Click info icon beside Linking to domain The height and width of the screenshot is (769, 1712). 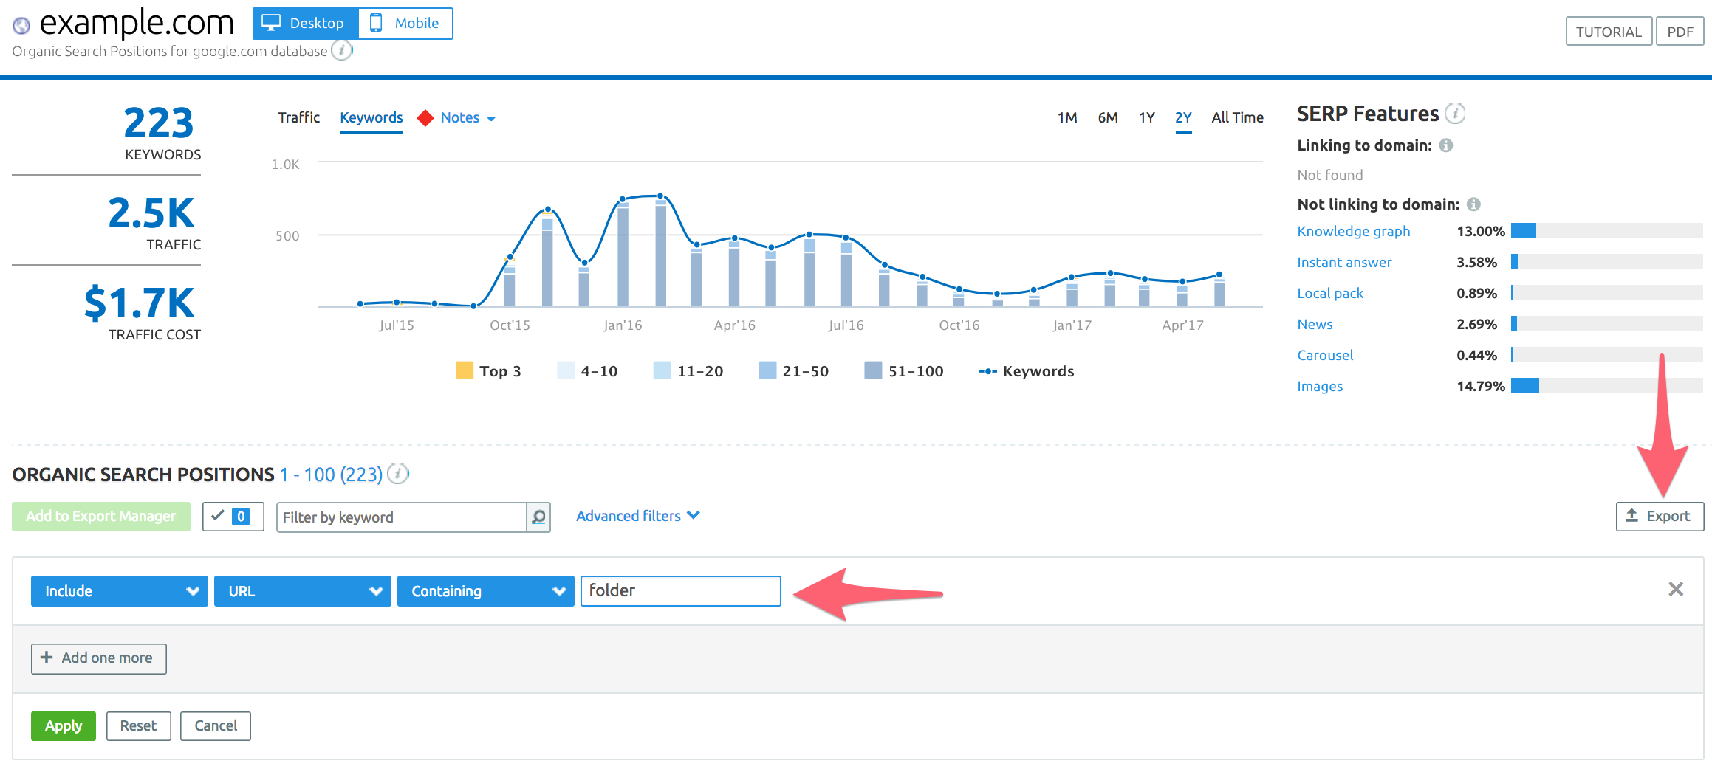[x=1446, y=145]
